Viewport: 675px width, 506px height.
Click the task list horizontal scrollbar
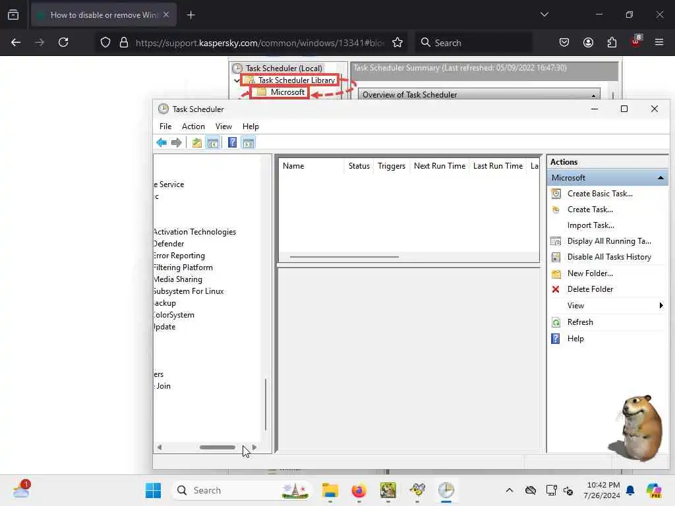tap(344, 257)
